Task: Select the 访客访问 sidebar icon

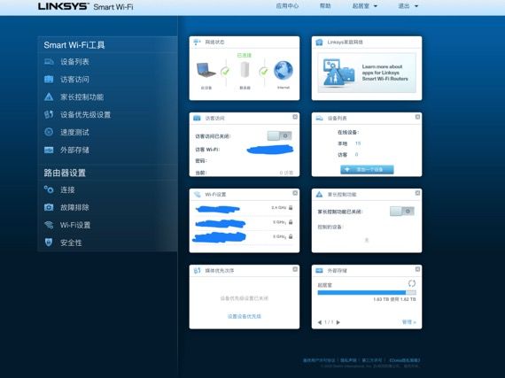Action: point(49,79)
